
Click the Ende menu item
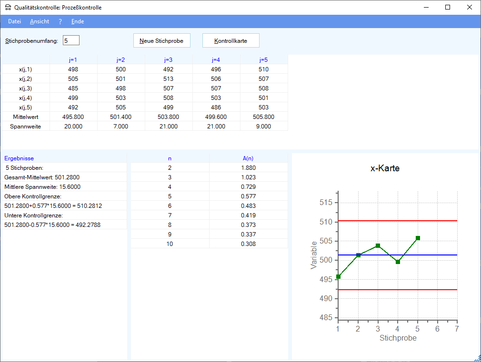click(x=78, y=21)
